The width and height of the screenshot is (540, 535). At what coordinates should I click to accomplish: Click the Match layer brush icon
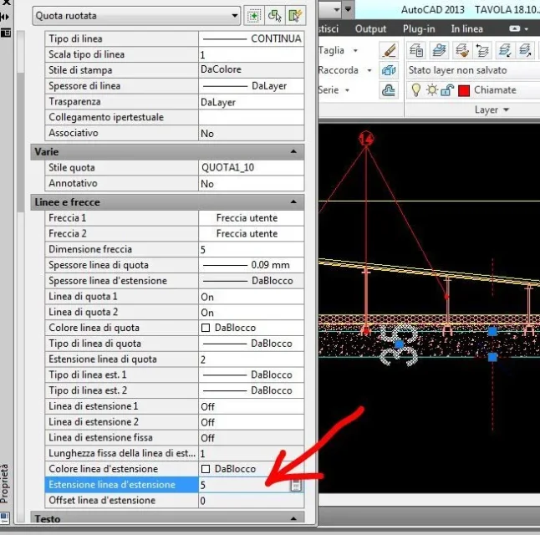pos(461,50)
